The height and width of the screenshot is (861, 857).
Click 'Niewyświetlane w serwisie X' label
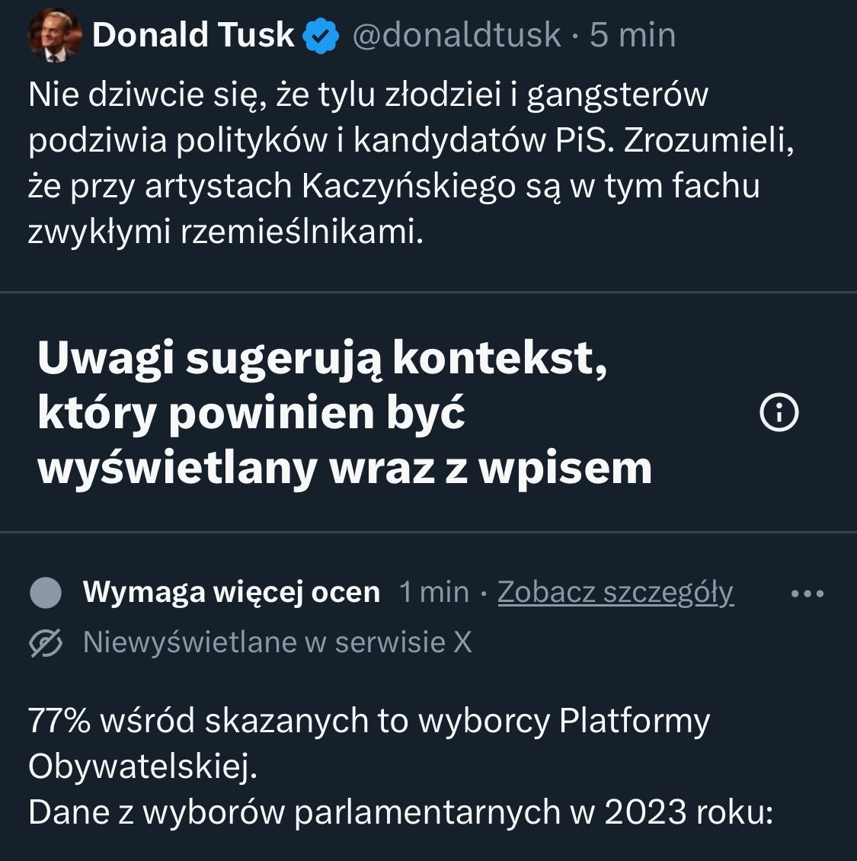277,643
